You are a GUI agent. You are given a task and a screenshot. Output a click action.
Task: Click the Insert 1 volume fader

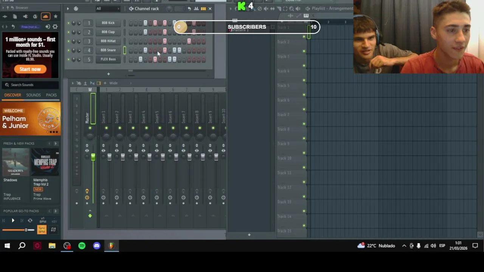pos(109,157)
